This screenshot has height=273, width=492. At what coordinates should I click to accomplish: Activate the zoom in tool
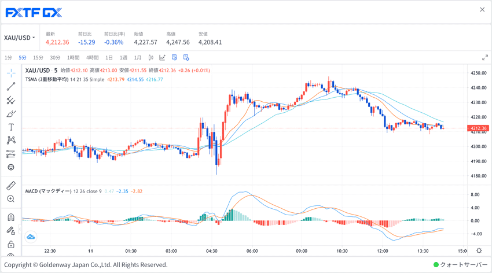(11, 199)
